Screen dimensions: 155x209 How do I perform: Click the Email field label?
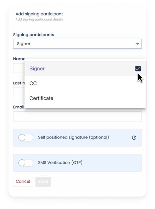19,107
